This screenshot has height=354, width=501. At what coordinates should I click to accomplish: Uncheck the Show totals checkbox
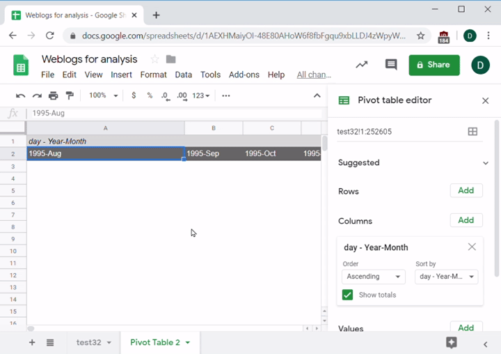click(348, 295)
